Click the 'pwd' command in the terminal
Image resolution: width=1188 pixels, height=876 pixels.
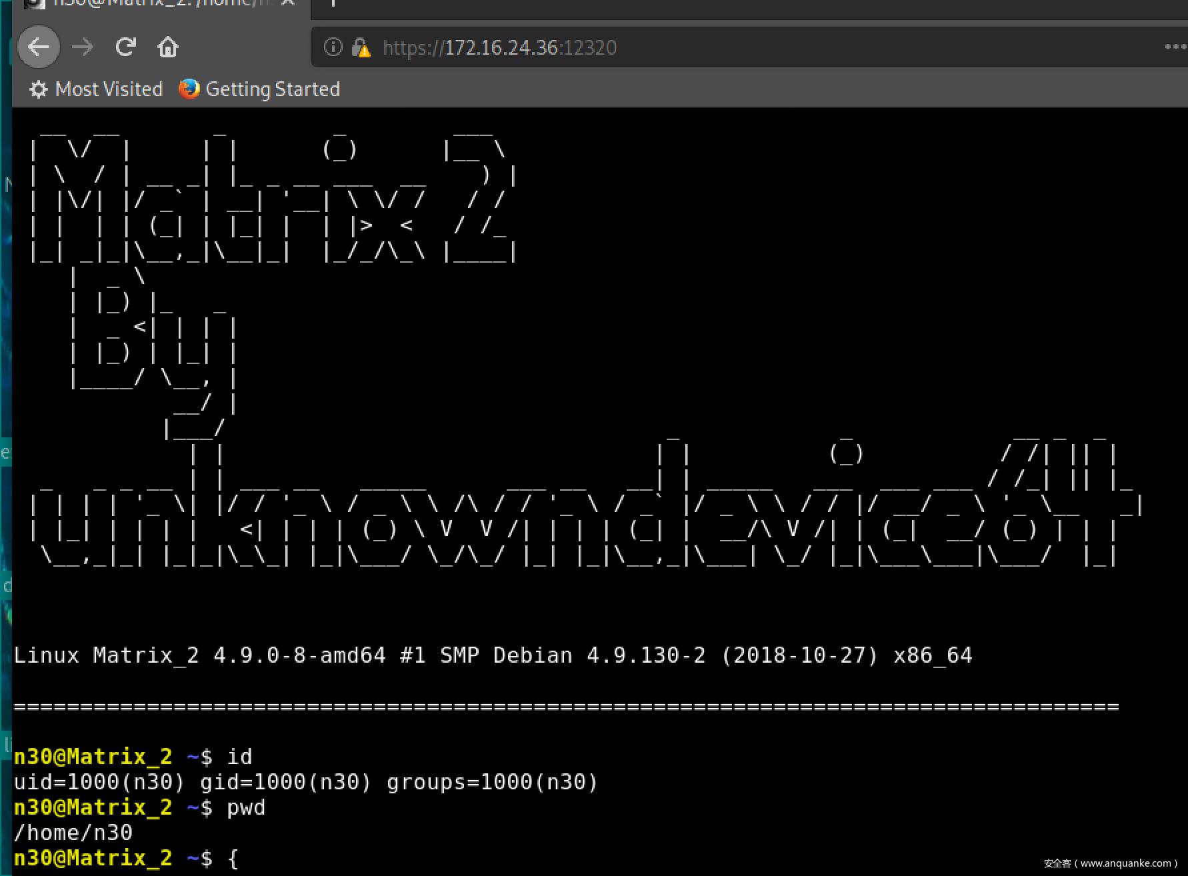tap(246, 807)
